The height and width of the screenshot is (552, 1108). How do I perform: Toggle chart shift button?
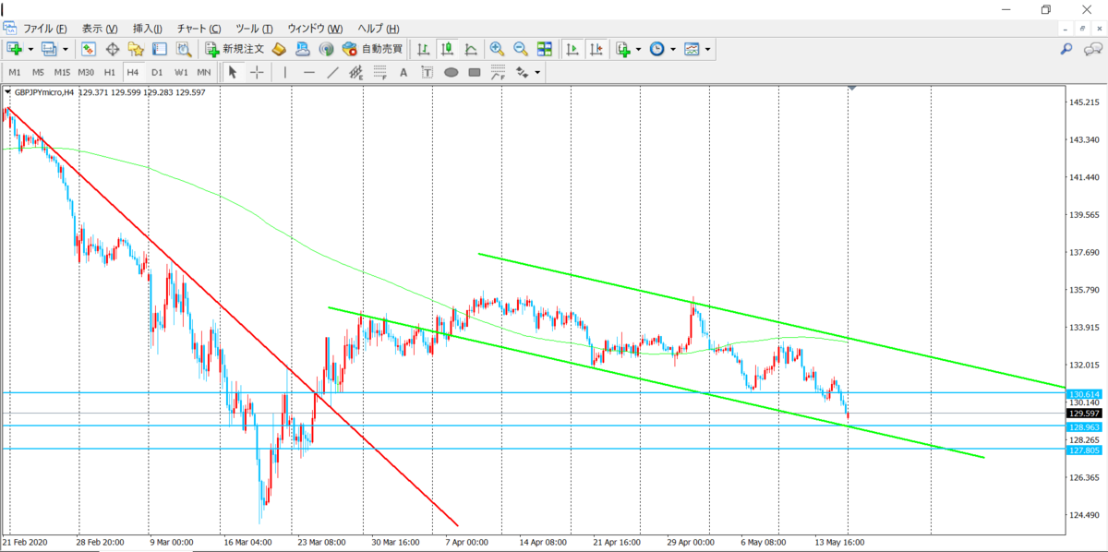click(x=596, y=49)
